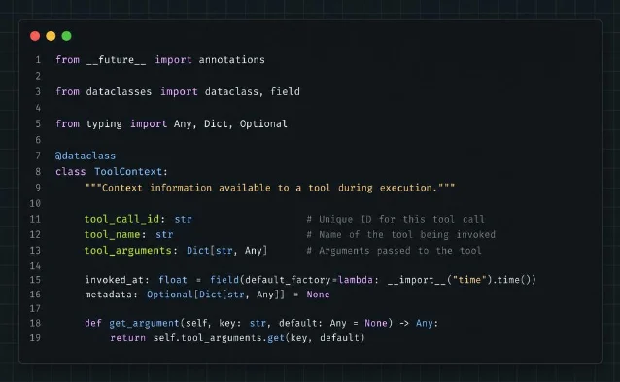The width and height of the screenshot is (620, 382).
Task: Click the 'tool_name' attribute
Action: coord(113,235)
